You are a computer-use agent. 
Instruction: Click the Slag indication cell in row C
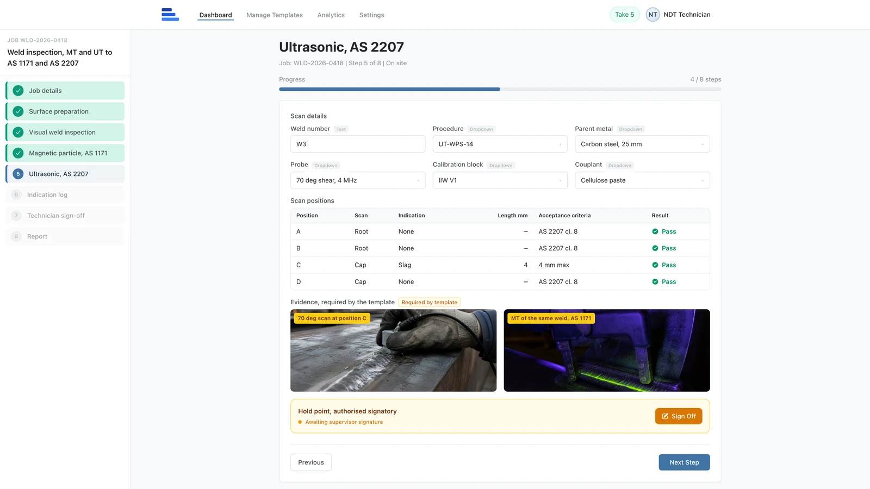pyautogui.click(x=405, y=265)
